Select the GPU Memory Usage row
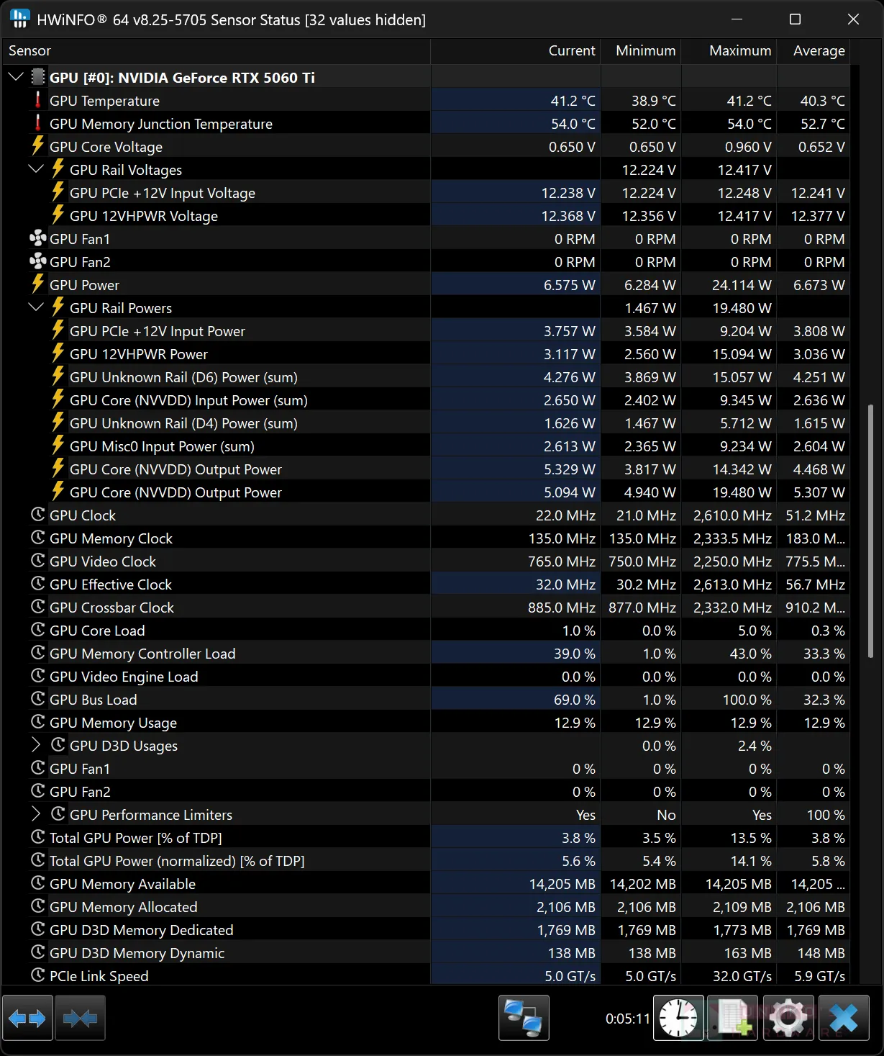The height and width of the screenshot is (1056, 884). [x=426, y=723]
